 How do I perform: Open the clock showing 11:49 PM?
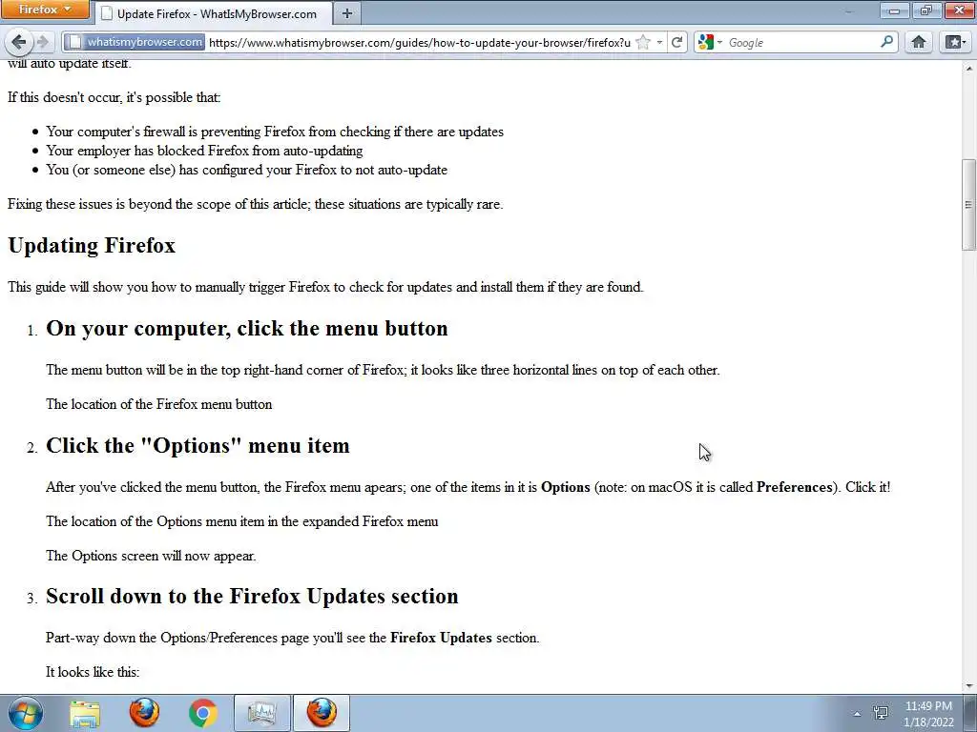pyautogui.click(x=928, y=714)
